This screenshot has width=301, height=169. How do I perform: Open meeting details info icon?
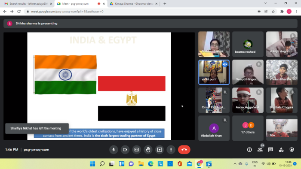pos(249,150)
